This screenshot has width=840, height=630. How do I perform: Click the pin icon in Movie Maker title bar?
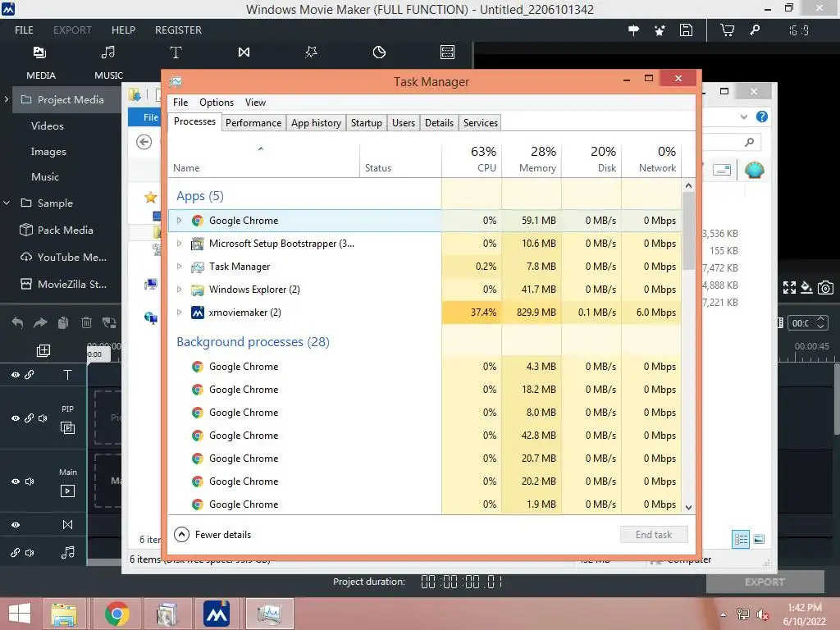(x=634, y=30)
